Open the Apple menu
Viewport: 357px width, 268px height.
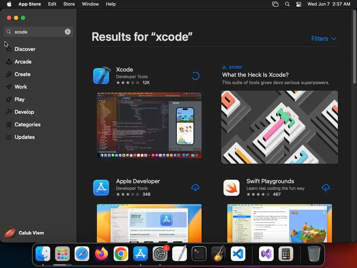click(x=9, y=4)
